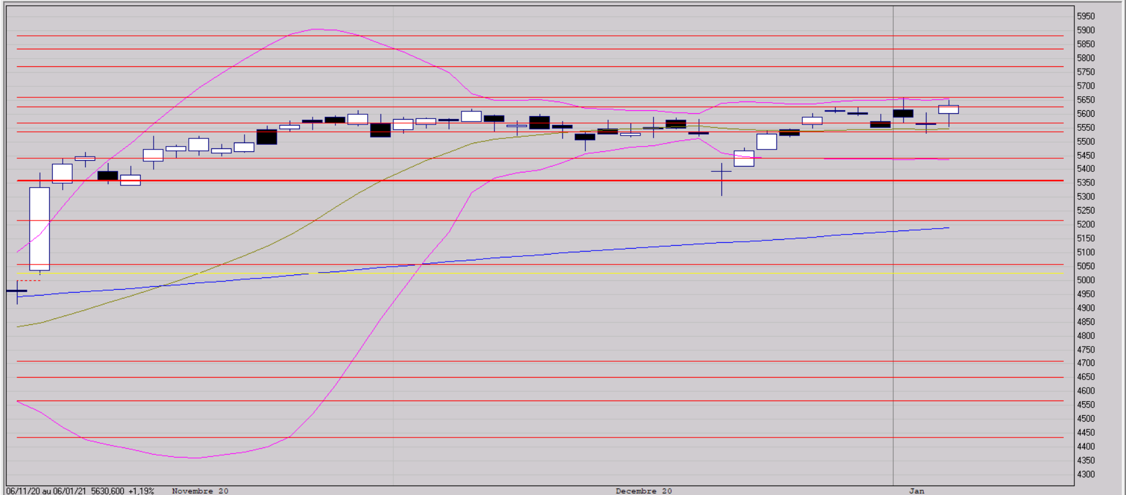Select the 5700 price scale value
1126x495 pixels.
pos(1086,86)
